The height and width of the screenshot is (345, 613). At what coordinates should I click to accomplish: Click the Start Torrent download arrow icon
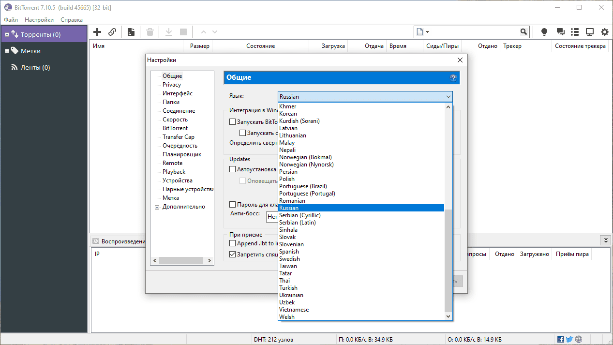coord(169,32)
